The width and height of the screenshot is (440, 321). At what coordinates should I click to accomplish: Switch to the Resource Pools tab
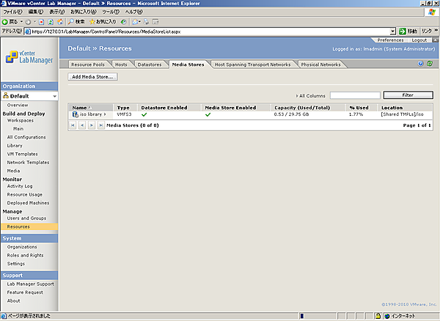88,64
